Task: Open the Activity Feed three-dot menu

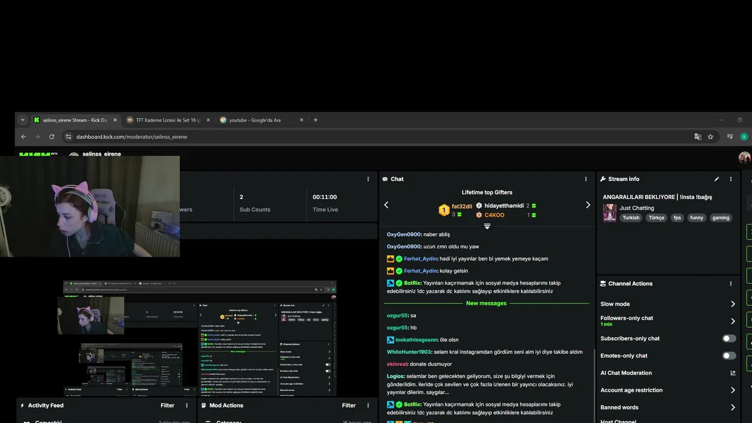Action: (x=187, y=405)
